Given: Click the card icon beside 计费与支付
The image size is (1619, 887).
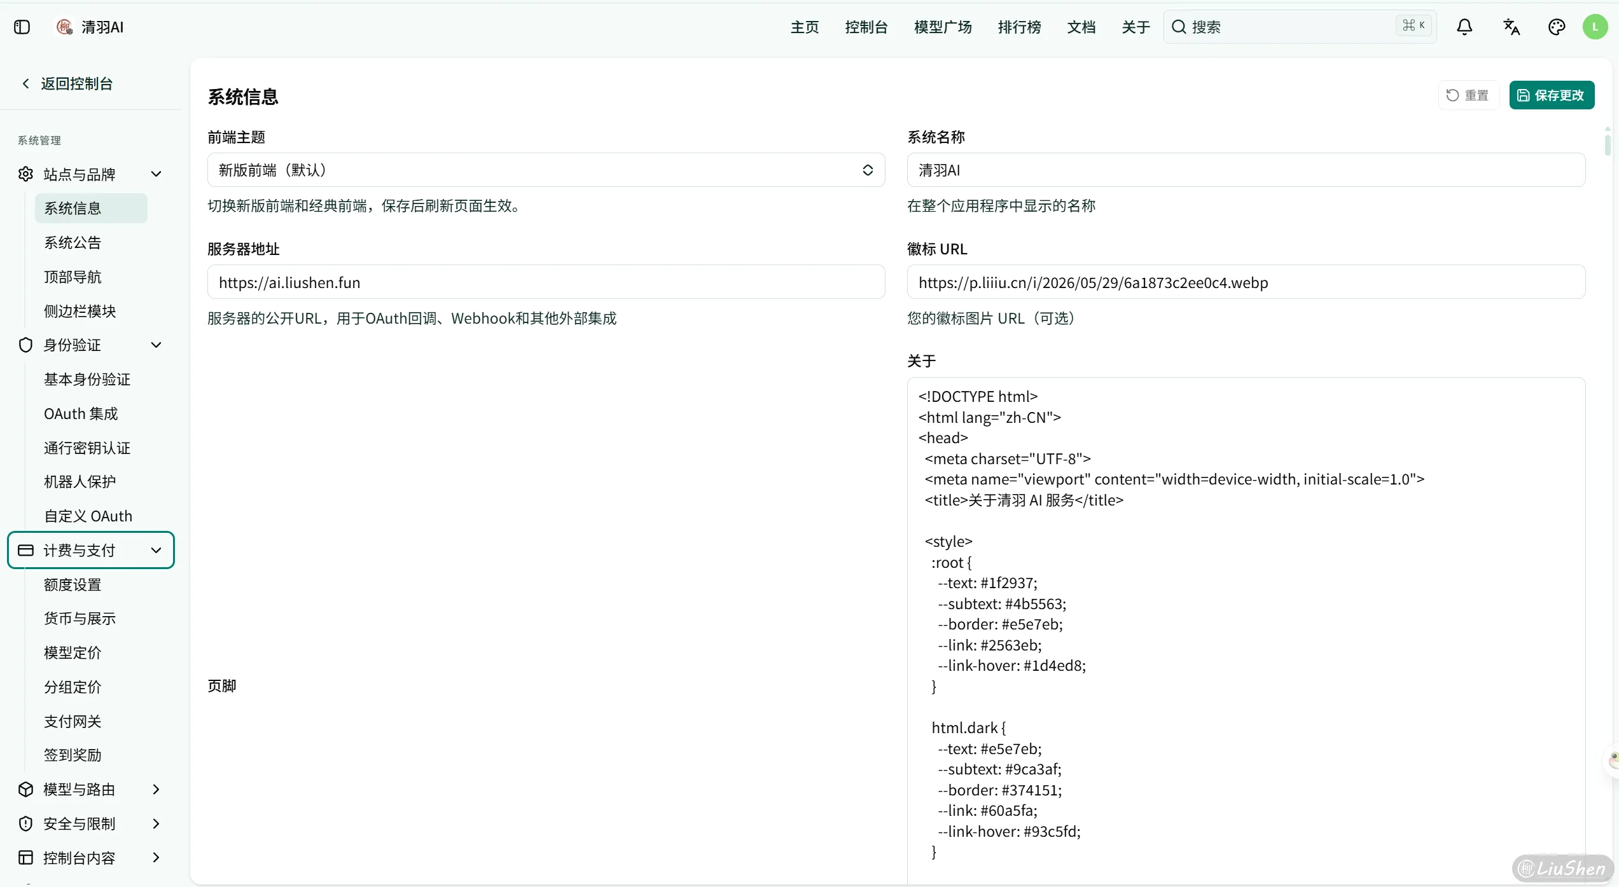Looking at the screenshot, I should click(25, 550).
